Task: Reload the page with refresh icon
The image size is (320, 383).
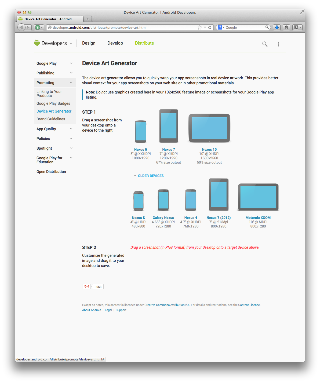Action: [x=210, y=27]
